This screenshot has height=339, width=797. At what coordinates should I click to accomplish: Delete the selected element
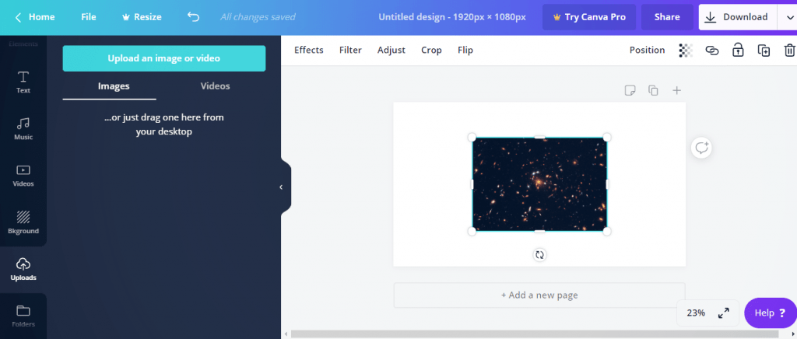[x=789, y=51]
